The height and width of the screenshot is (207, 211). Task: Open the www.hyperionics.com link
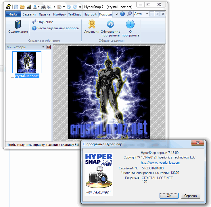point(160,162)
